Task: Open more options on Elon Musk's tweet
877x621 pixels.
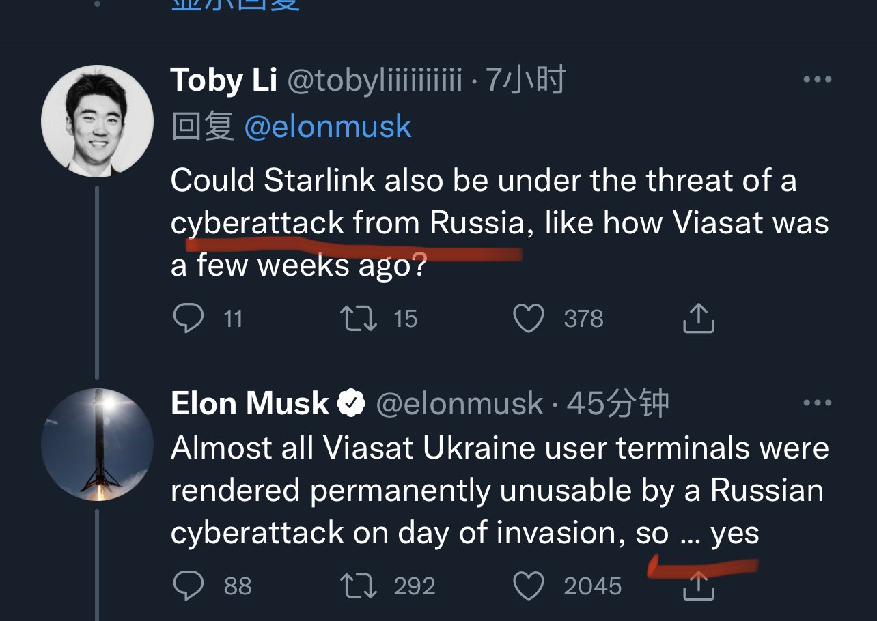Action: point(817,403)
